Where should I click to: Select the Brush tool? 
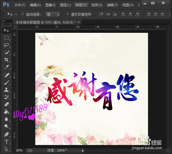pos(7,82)
